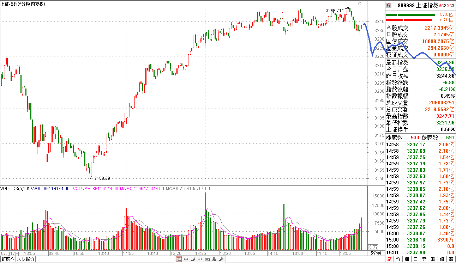This screenshot has width=456, height=263.
Task: Open the 关联报价 tab
Action: pos(26,259)
